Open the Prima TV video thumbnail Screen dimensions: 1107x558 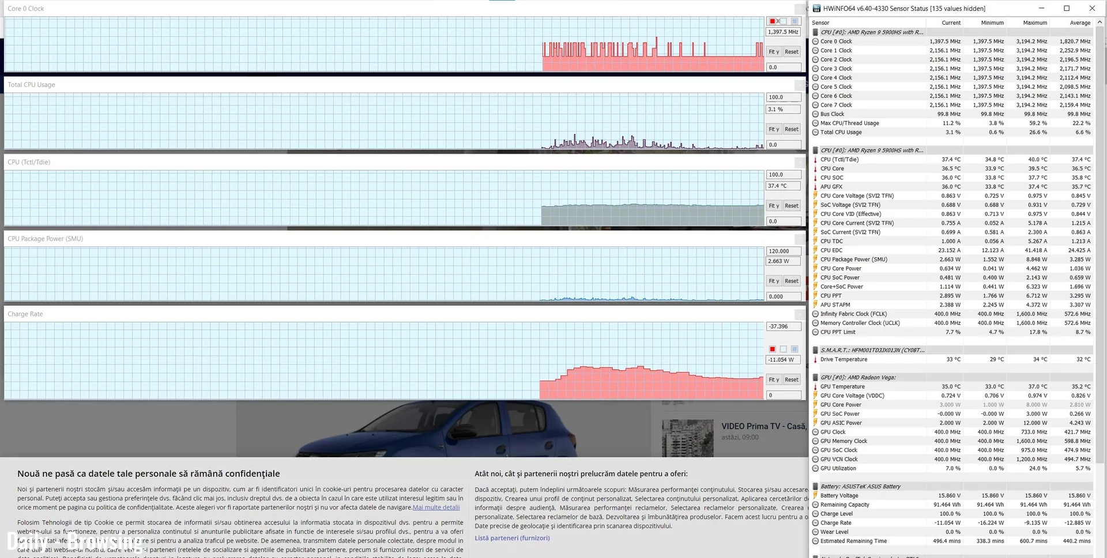point(688,438)
